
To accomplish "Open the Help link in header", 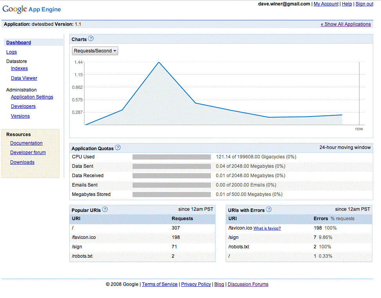I will pyautogui.click(x=347, y=4).
